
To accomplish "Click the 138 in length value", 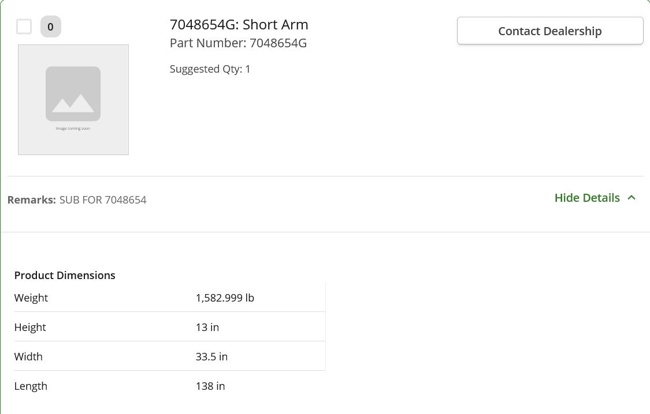I will tap(210, 386).
